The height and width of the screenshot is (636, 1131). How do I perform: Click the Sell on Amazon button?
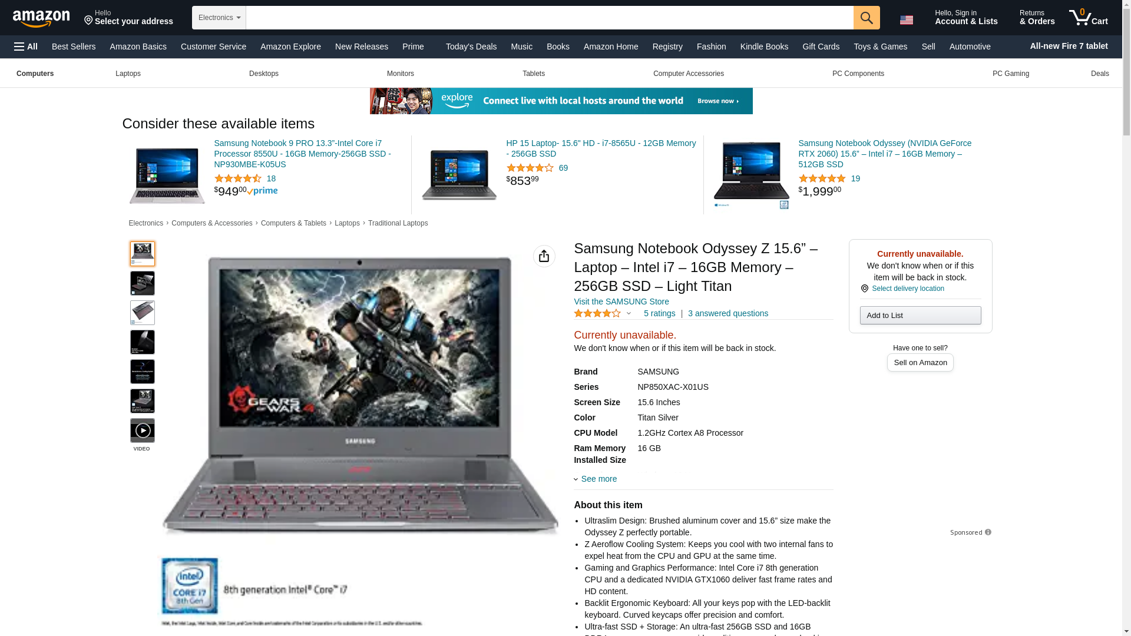(920, 363)
